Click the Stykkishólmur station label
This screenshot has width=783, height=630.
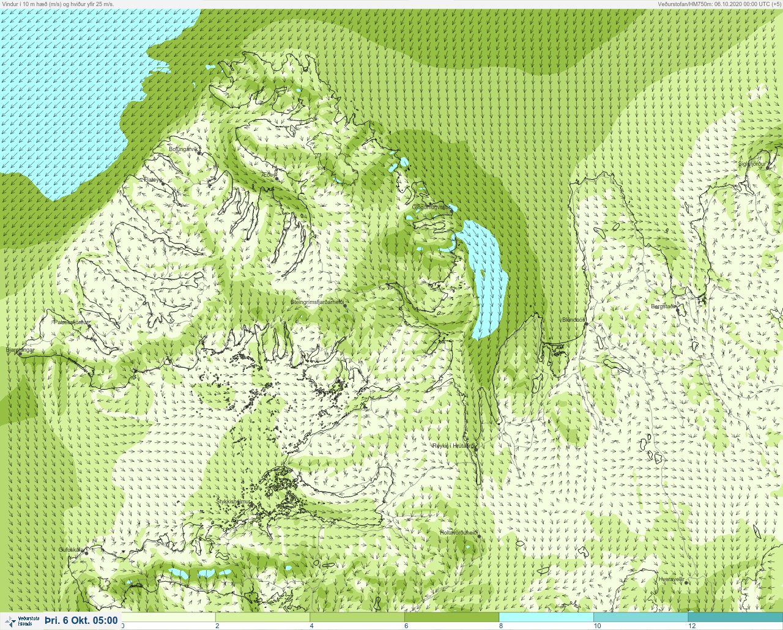[234, 502]
